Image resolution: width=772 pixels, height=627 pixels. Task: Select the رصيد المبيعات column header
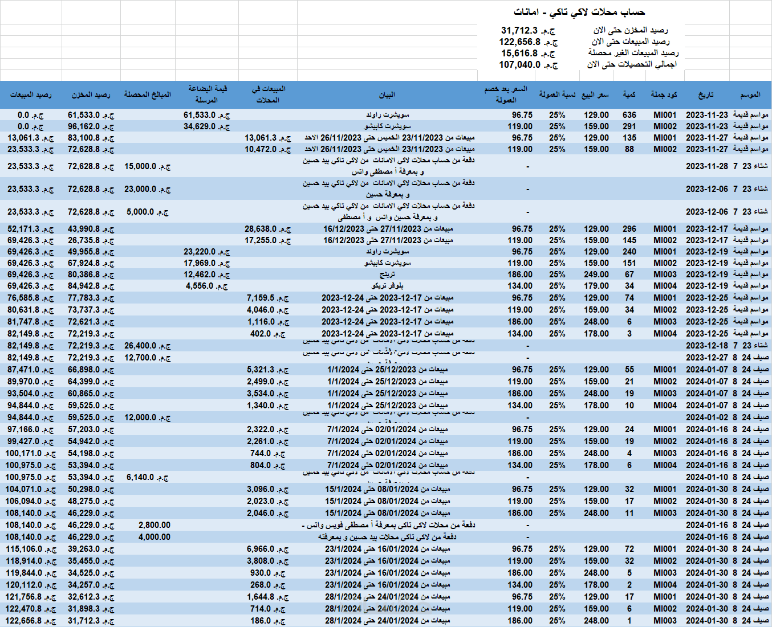pyautogui.click(x=31, y=95)
